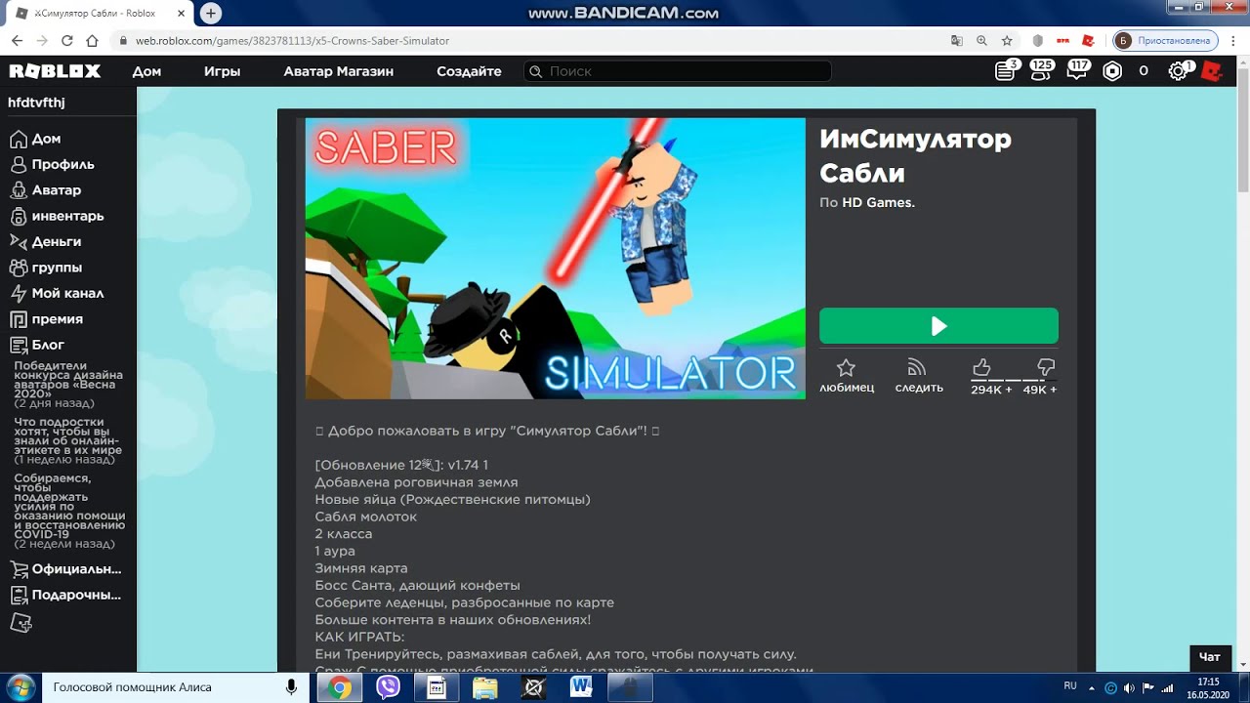
Task: Click the Alice voice assistant microphone
Action: click(x=291, y=687)
